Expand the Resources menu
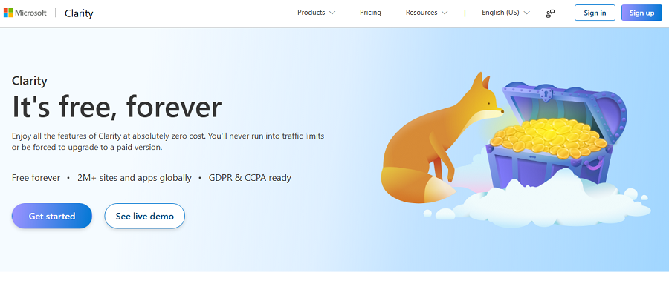 (426, 13)
